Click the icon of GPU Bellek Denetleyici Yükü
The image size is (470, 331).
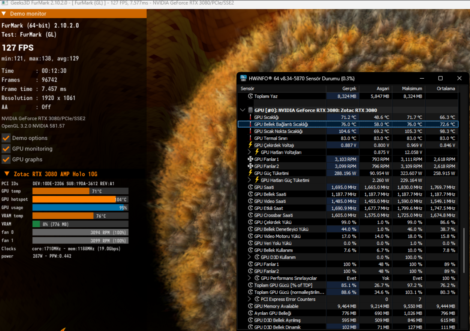[x=250, y=229]
